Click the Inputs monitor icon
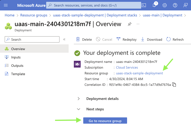This screenshot has height=132, width=191. point(7,57)
